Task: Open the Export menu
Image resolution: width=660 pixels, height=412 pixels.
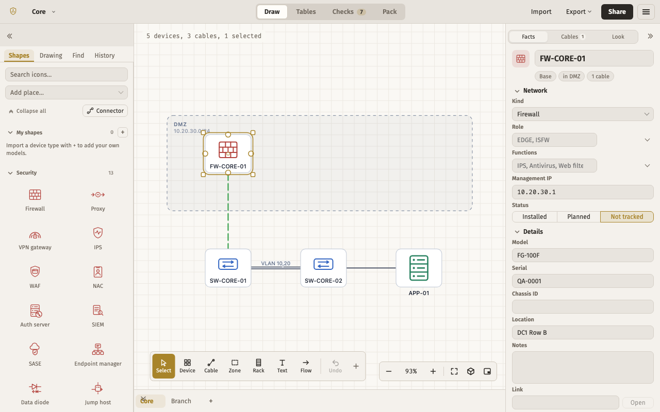Action: tap(579, 12)
